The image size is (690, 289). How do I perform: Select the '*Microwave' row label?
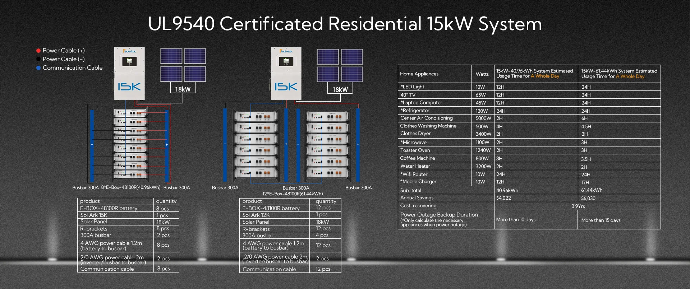click(413, 143)
